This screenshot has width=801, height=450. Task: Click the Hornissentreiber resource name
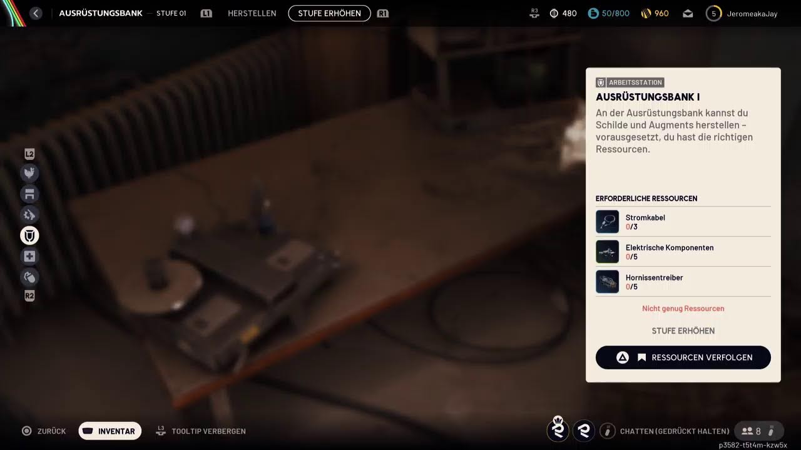point(654,277)
